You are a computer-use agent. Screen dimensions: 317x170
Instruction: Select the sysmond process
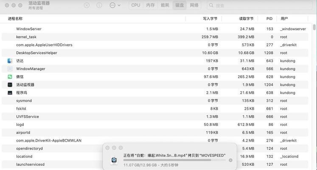coord(155,101)
